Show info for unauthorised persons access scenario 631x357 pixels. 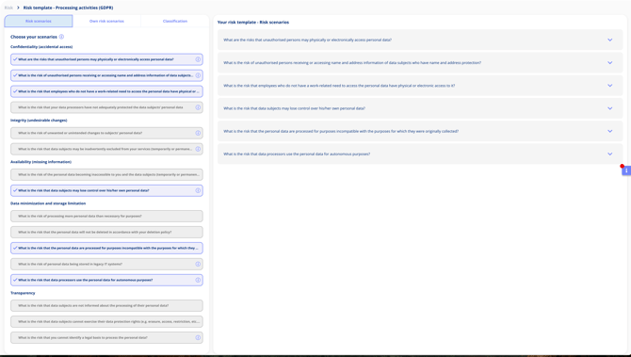pyautogui.click(x=198, y=59)
